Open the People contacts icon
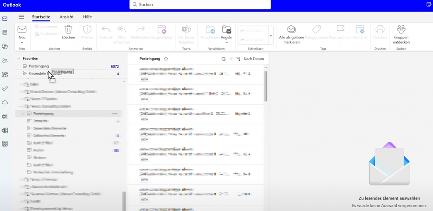433x211 pixels. point(5,61)
